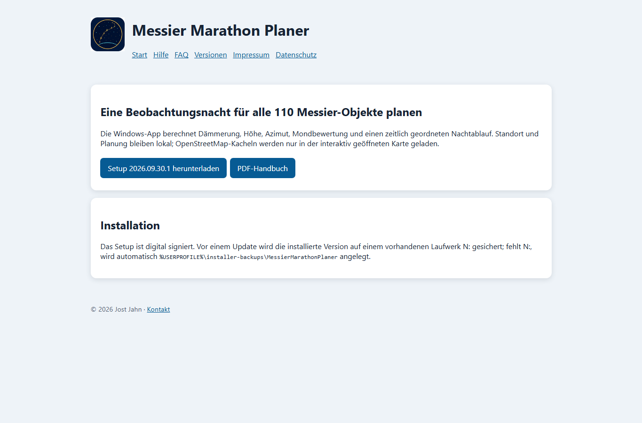Open the Start navigation link
Image resolution: width=642 pixels, height=423 pixels.
click(x=140, y=55)
